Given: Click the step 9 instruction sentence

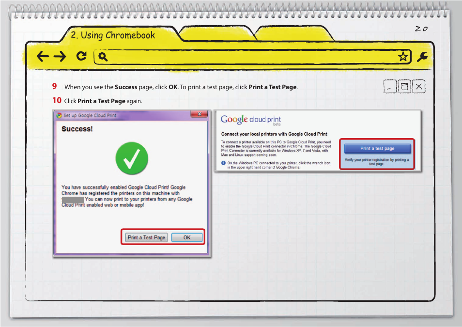Looking at the screenshot, I should click(x=181, y=87).
